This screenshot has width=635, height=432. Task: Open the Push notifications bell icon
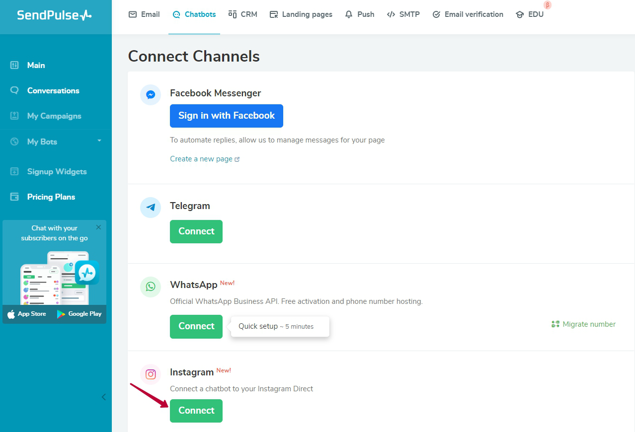(348, 14)
